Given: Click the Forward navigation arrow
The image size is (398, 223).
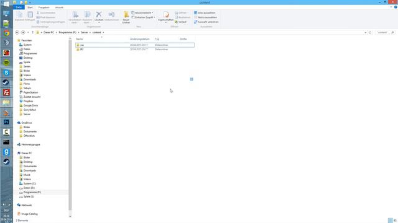Looking at the screenshot, I should (23, 32).
